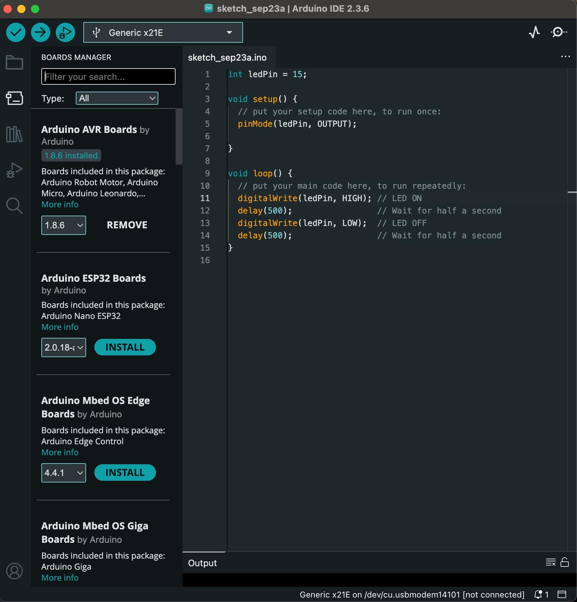Click the Verify sketch checkmark button

(16, 33)
